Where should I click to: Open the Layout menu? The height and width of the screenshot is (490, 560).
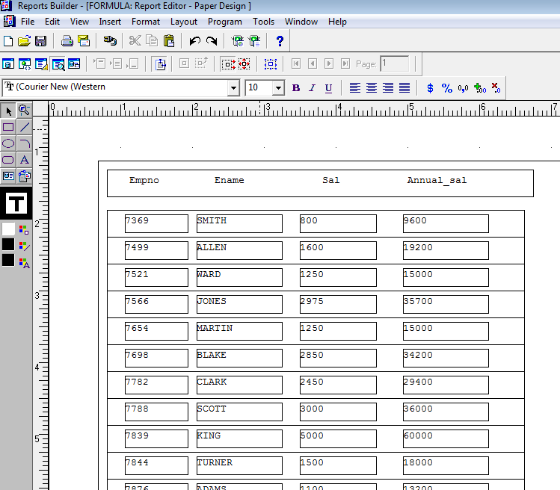coord(184,22)
